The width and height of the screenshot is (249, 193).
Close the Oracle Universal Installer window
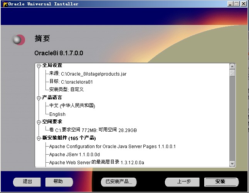click(244, 4)
